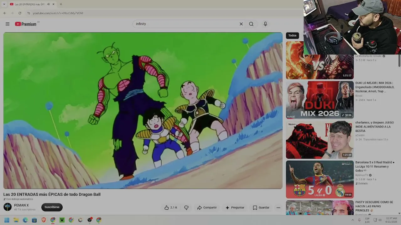Open the taskbar volume control
The height and width of the screenshot is (225, 401).
[x=381, y=220]
